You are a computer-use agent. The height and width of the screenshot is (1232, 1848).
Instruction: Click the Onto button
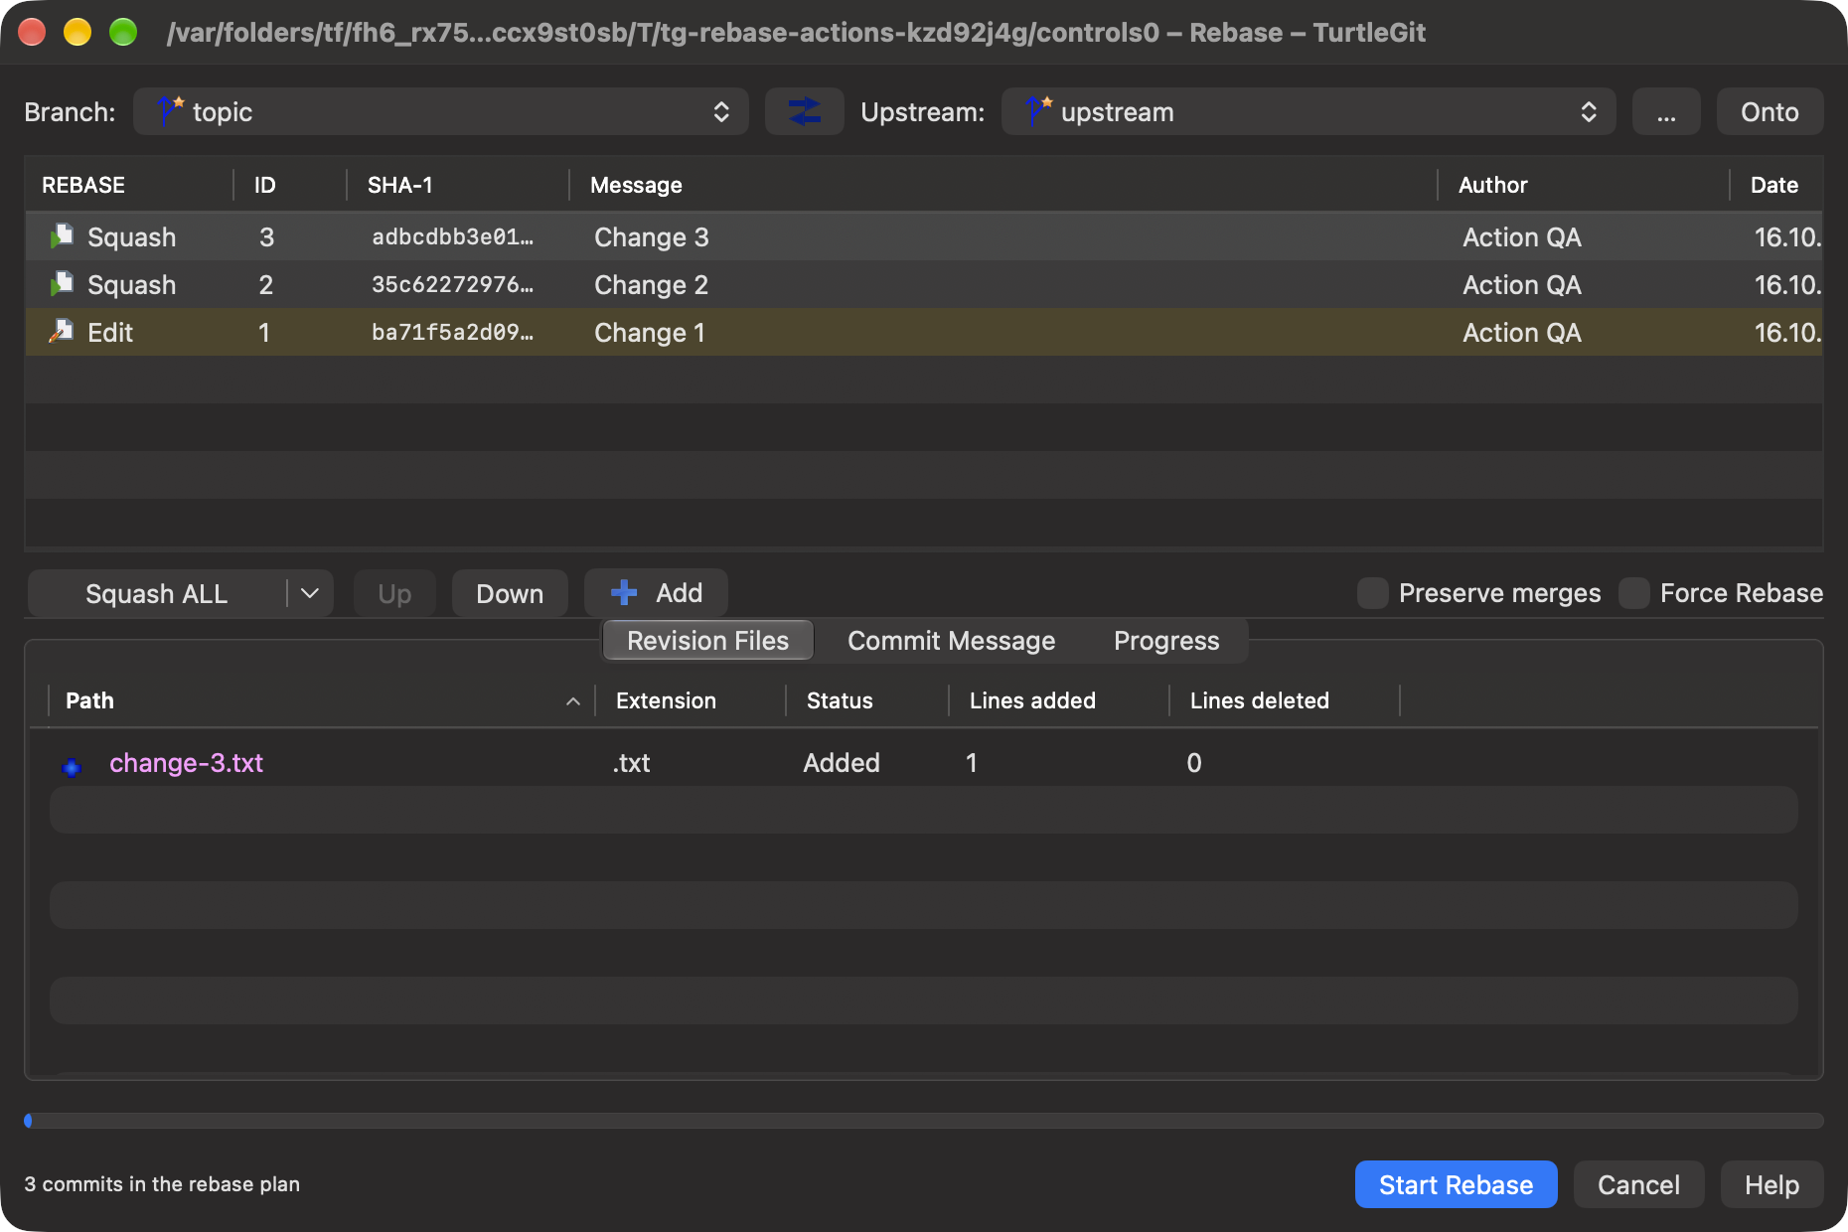tap(1771, 111)
